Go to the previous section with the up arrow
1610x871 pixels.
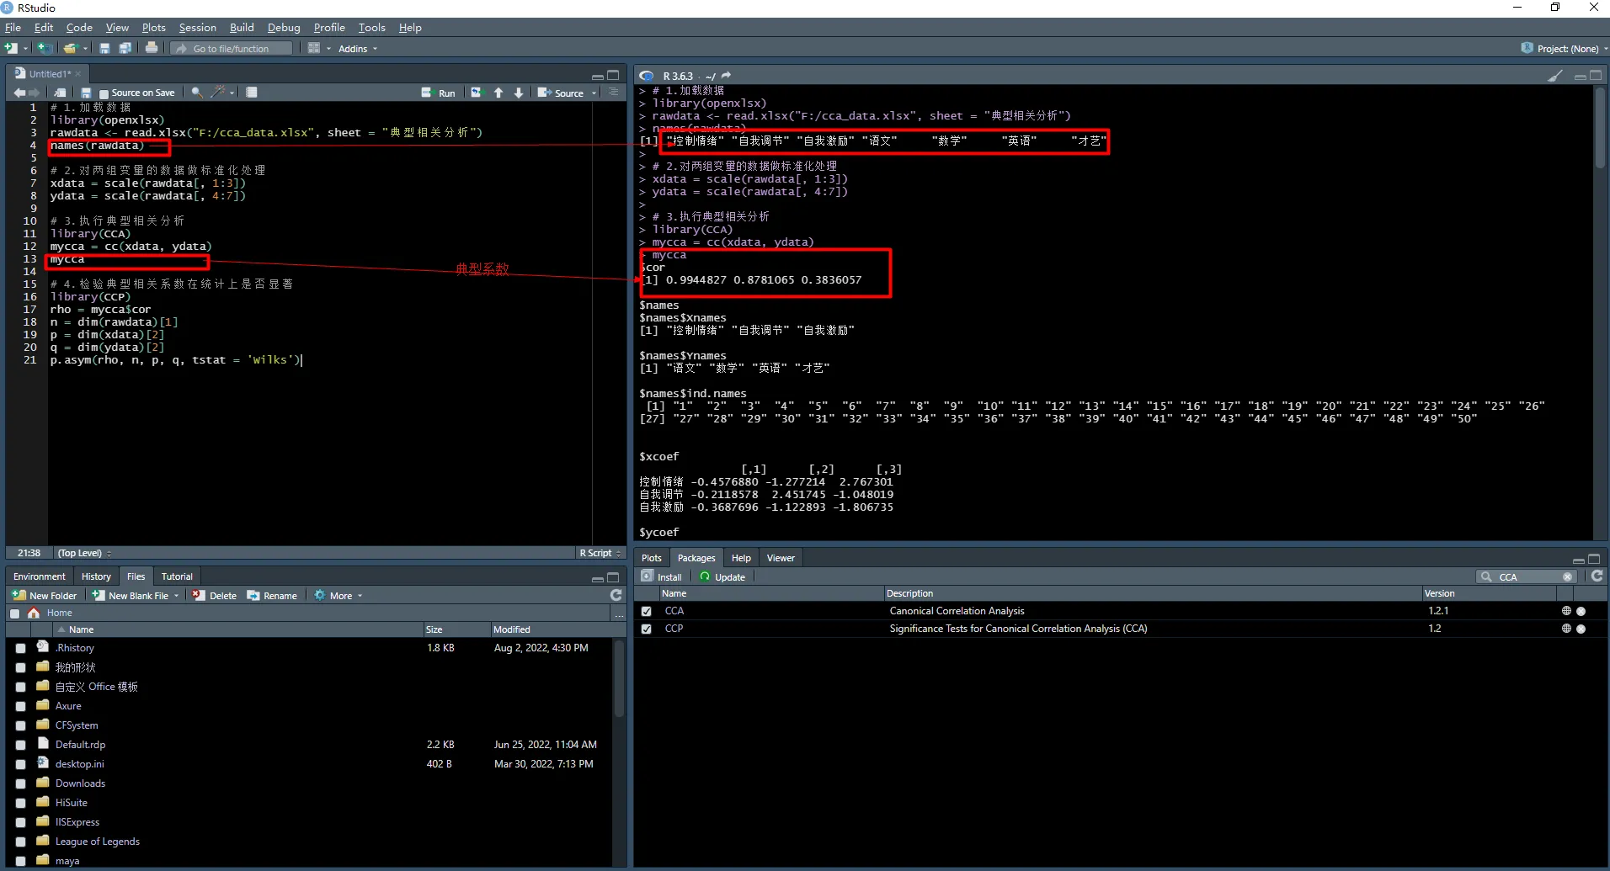pos(498,93)
